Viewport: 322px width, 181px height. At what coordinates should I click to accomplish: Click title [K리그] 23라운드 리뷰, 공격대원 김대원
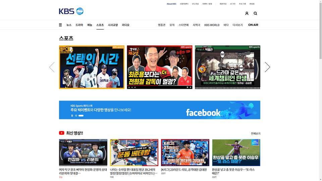(x=184, y=170)
